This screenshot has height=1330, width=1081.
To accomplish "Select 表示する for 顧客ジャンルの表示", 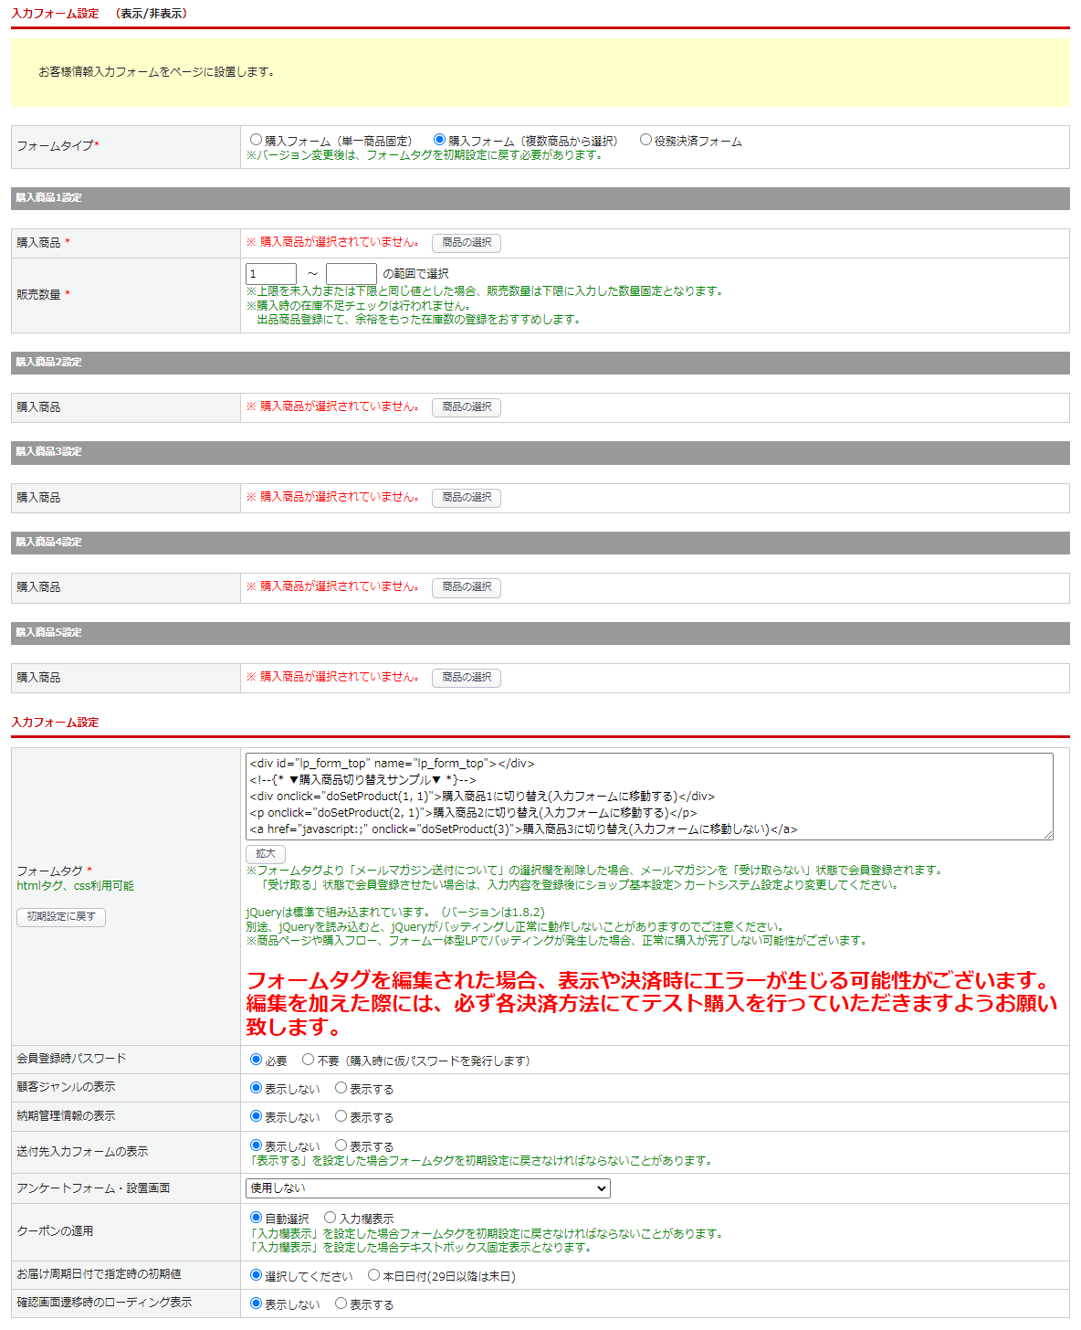I will 341,1088.
